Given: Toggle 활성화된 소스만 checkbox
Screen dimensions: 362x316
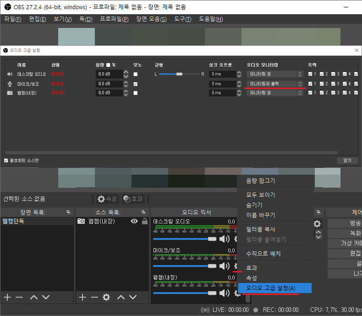Looking at the screenshot, I should pos(6,161).
